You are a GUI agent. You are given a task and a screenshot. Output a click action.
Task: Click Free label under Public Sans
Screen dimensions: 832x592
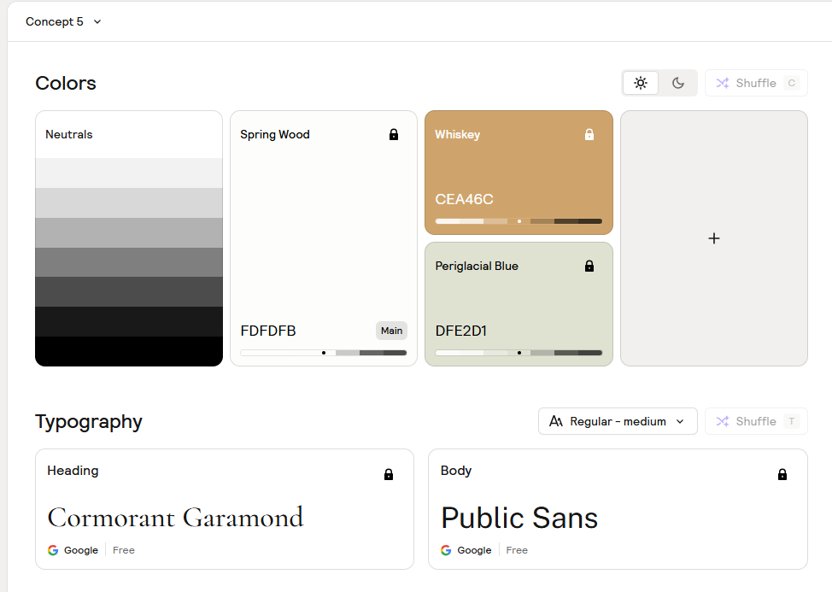pyautogui.click(x=517, y=550)
